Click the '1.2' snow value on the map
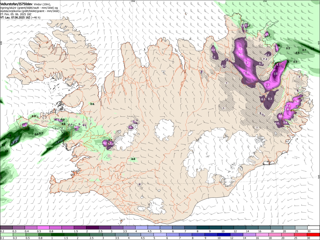Screen dimensions: 320x240 [246, 63]
